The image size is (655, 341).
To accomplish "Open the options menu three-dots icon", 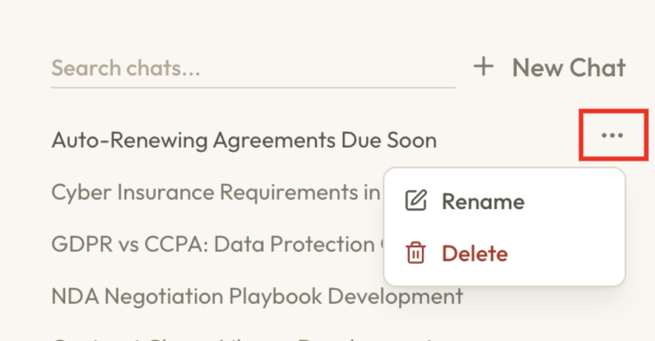I will coord(612,136).
